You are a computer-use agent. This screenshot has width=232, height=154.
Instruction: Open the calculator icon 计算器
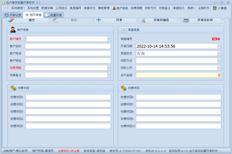pyautogui.click(x=215, y=8)
